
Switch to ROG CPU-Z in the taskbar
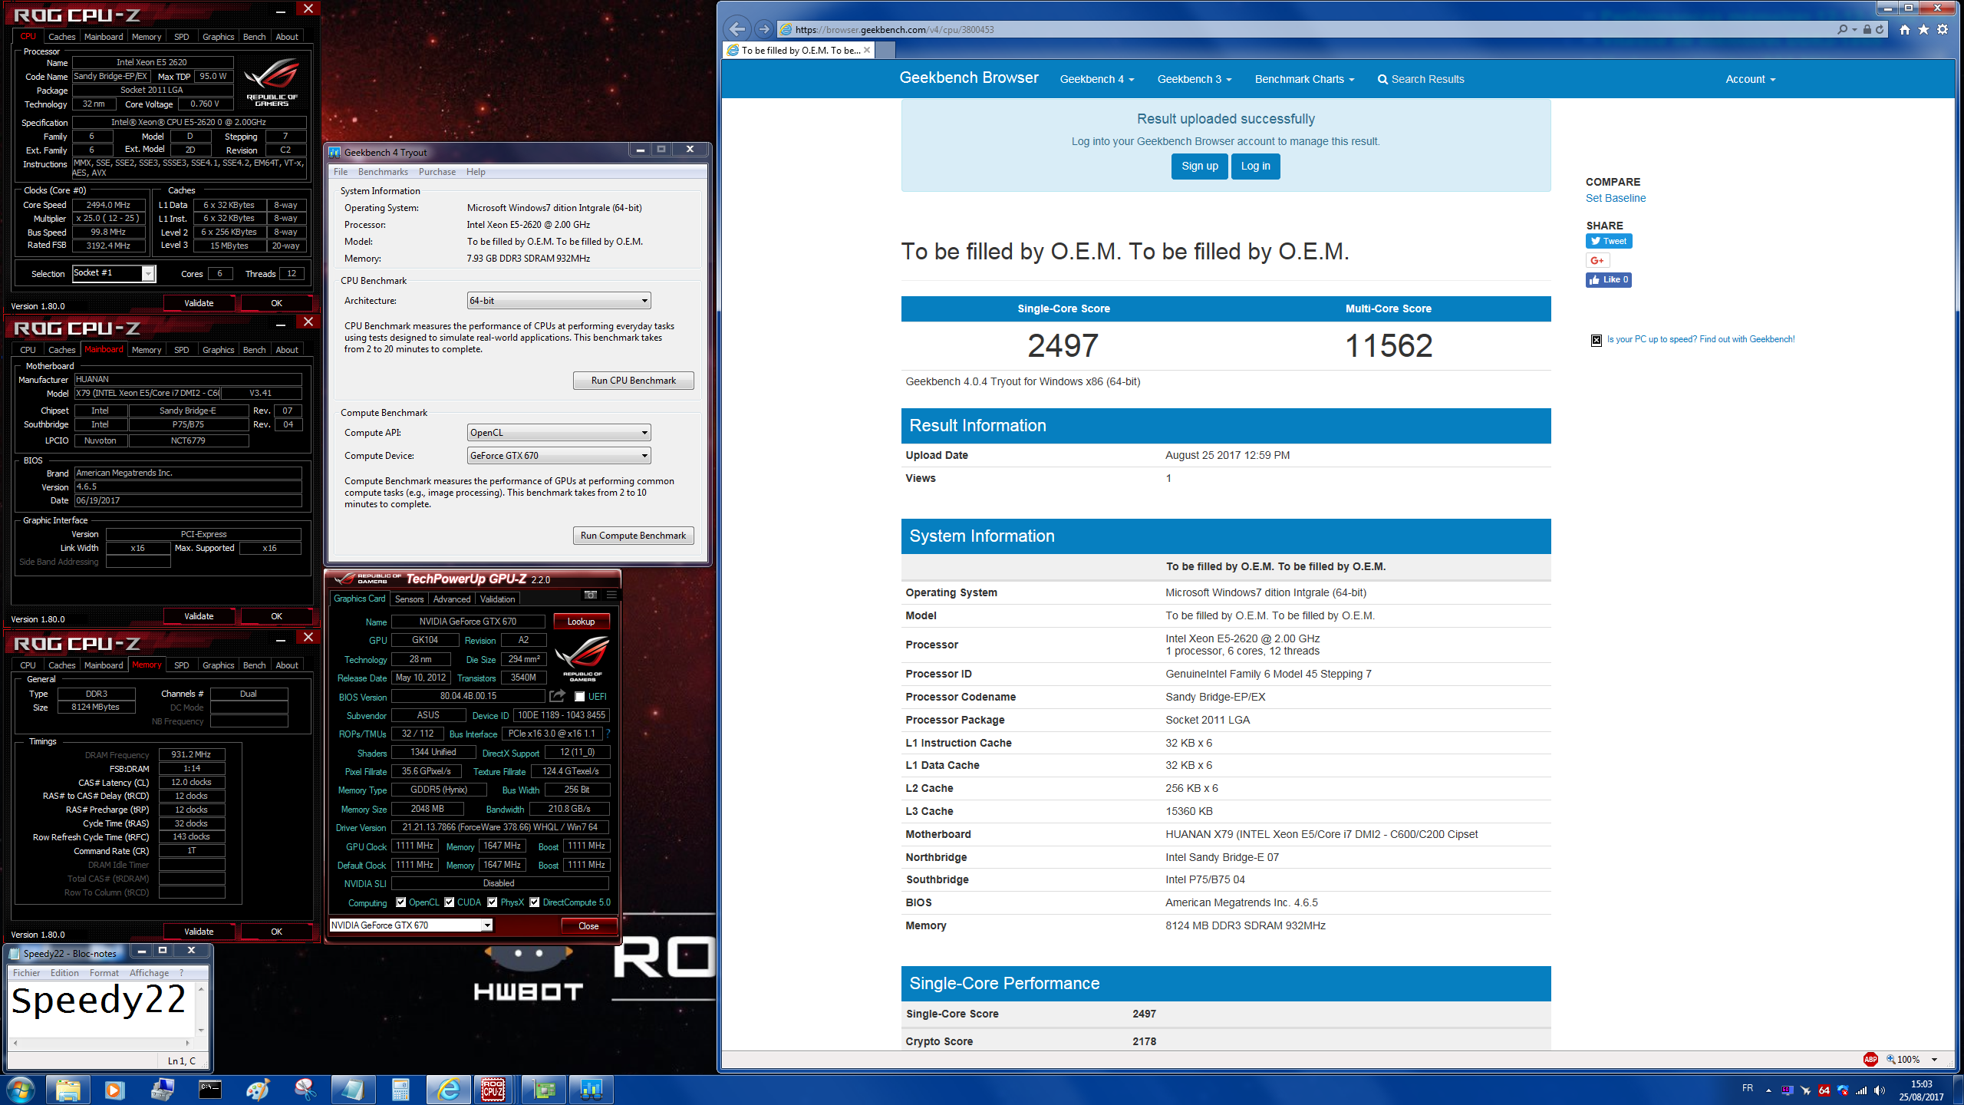493,1090
